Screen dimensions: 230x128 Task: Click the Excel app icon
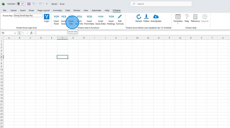3,4
